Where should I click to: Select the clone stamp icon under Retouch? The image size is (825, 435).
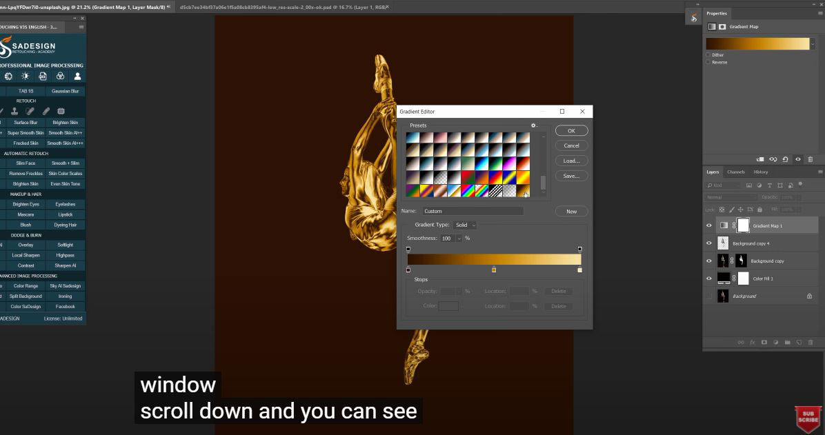click(14, 111)
